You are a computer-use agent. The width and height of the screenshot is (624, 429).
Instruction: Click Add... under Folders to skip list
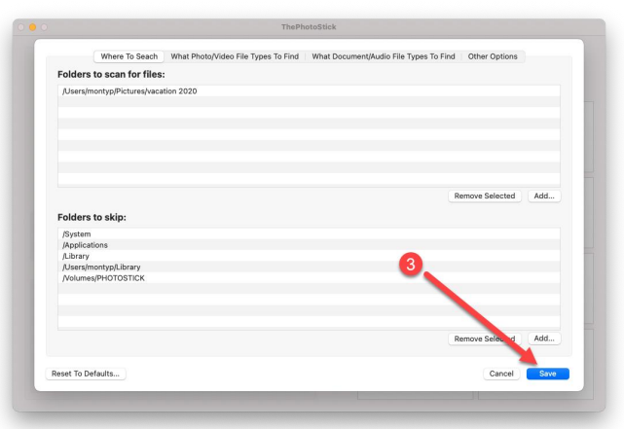544,339
